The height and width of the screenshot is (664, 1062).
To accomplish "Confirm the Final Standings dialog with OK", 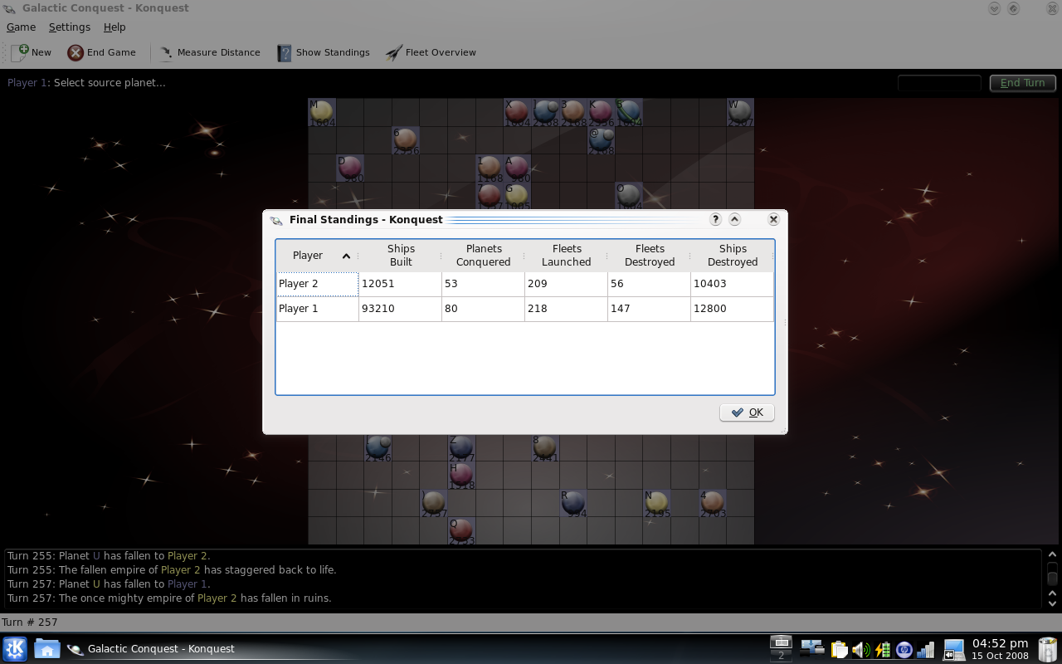I will click(747, 413).
